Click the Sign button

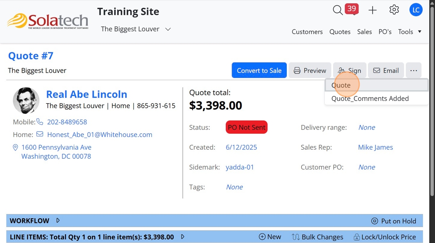[350, 70]
